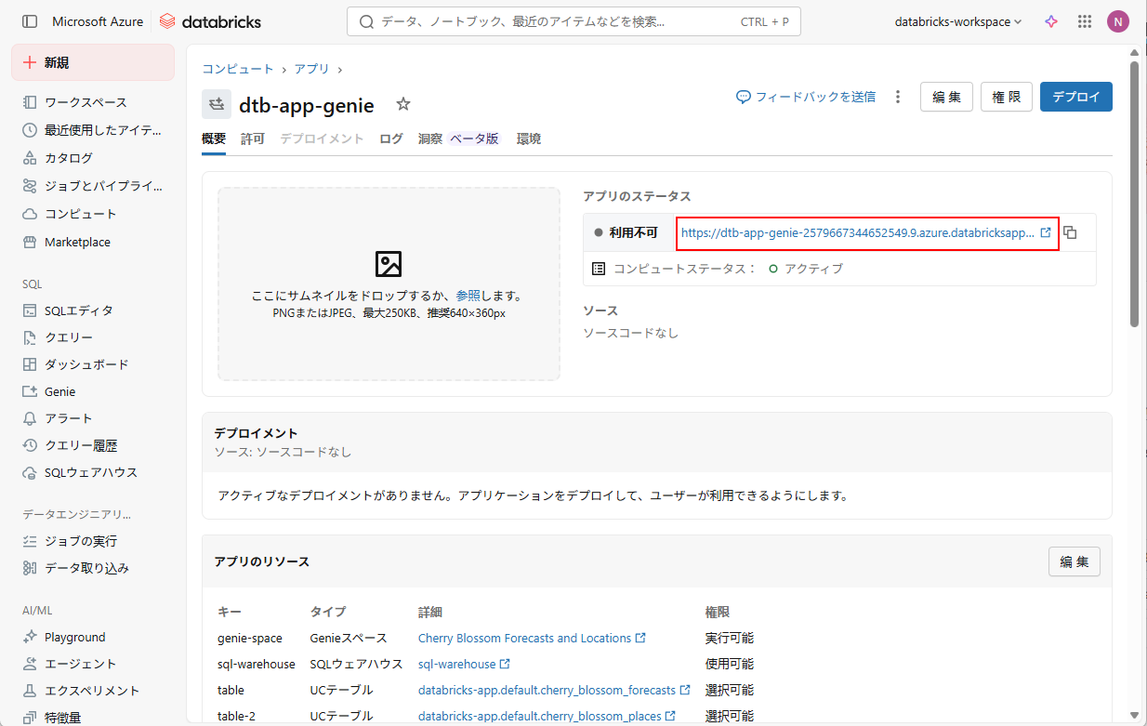Expand the databricks-workspace dropdown
This screenshot has width=1147, height=726.
click(x=957, y=21)
